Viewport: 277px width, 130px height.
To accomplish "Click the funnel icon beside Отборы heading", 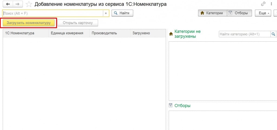I will 171,105.
